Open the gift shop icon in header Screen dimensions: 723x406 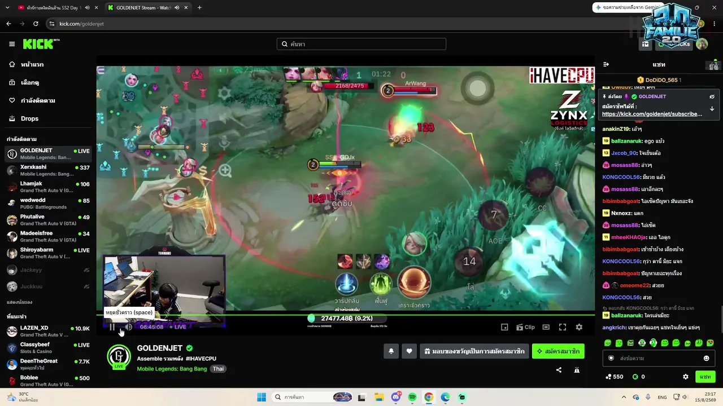[x=645, y=44]
